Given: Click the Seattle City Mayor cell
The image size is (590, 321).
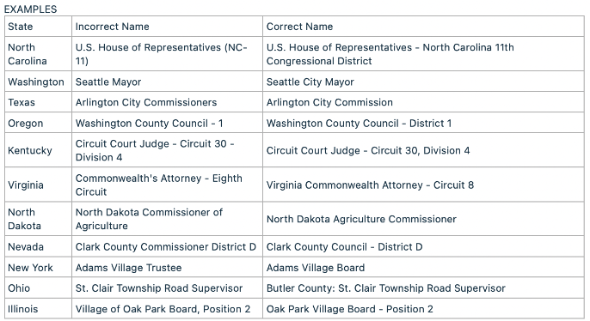Looking at the screenshot, I should [x=423, y=82].
